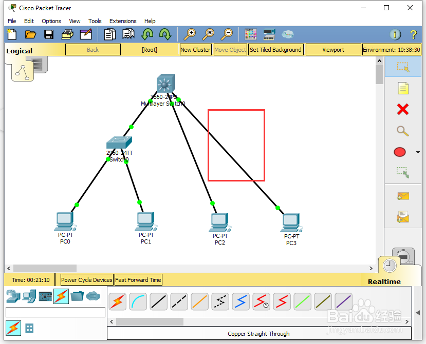Image resolution: width=426 pixels, height=344 pixels.
Task: Click the New Cluster button
Action: tap(196, 50)
